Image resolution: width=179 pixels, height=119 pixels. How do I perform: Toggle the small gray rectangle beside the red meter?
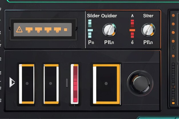point(67,83)
